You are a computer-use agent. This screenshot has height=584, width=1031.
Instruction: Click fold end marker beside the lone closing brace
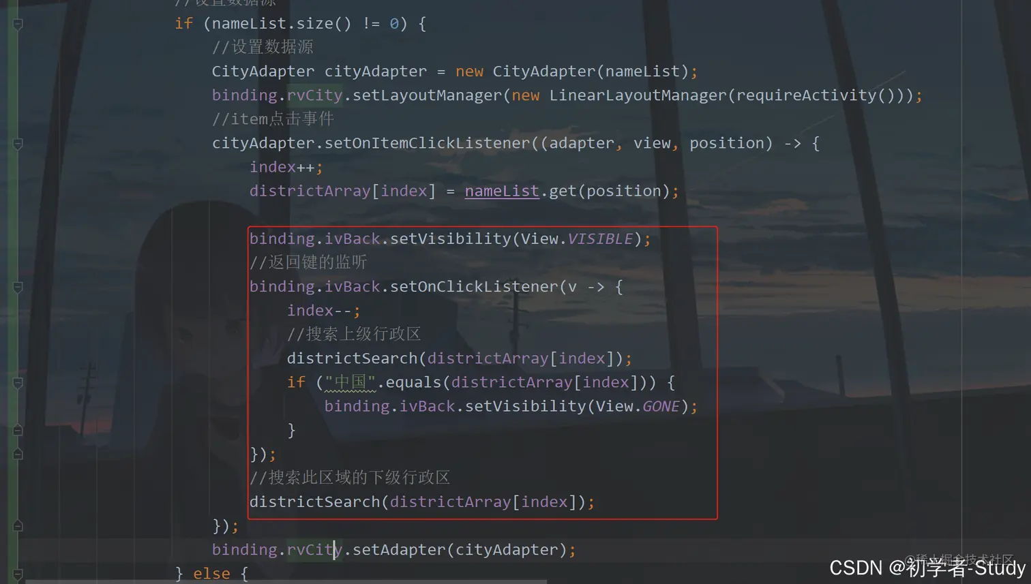(18, 430)
